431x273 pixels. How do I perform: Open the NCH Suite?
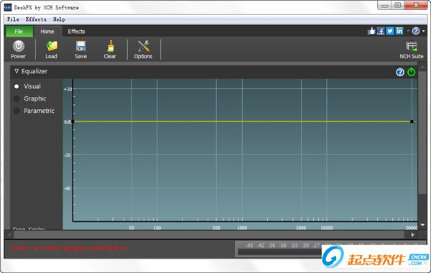(x=412, y=50)
